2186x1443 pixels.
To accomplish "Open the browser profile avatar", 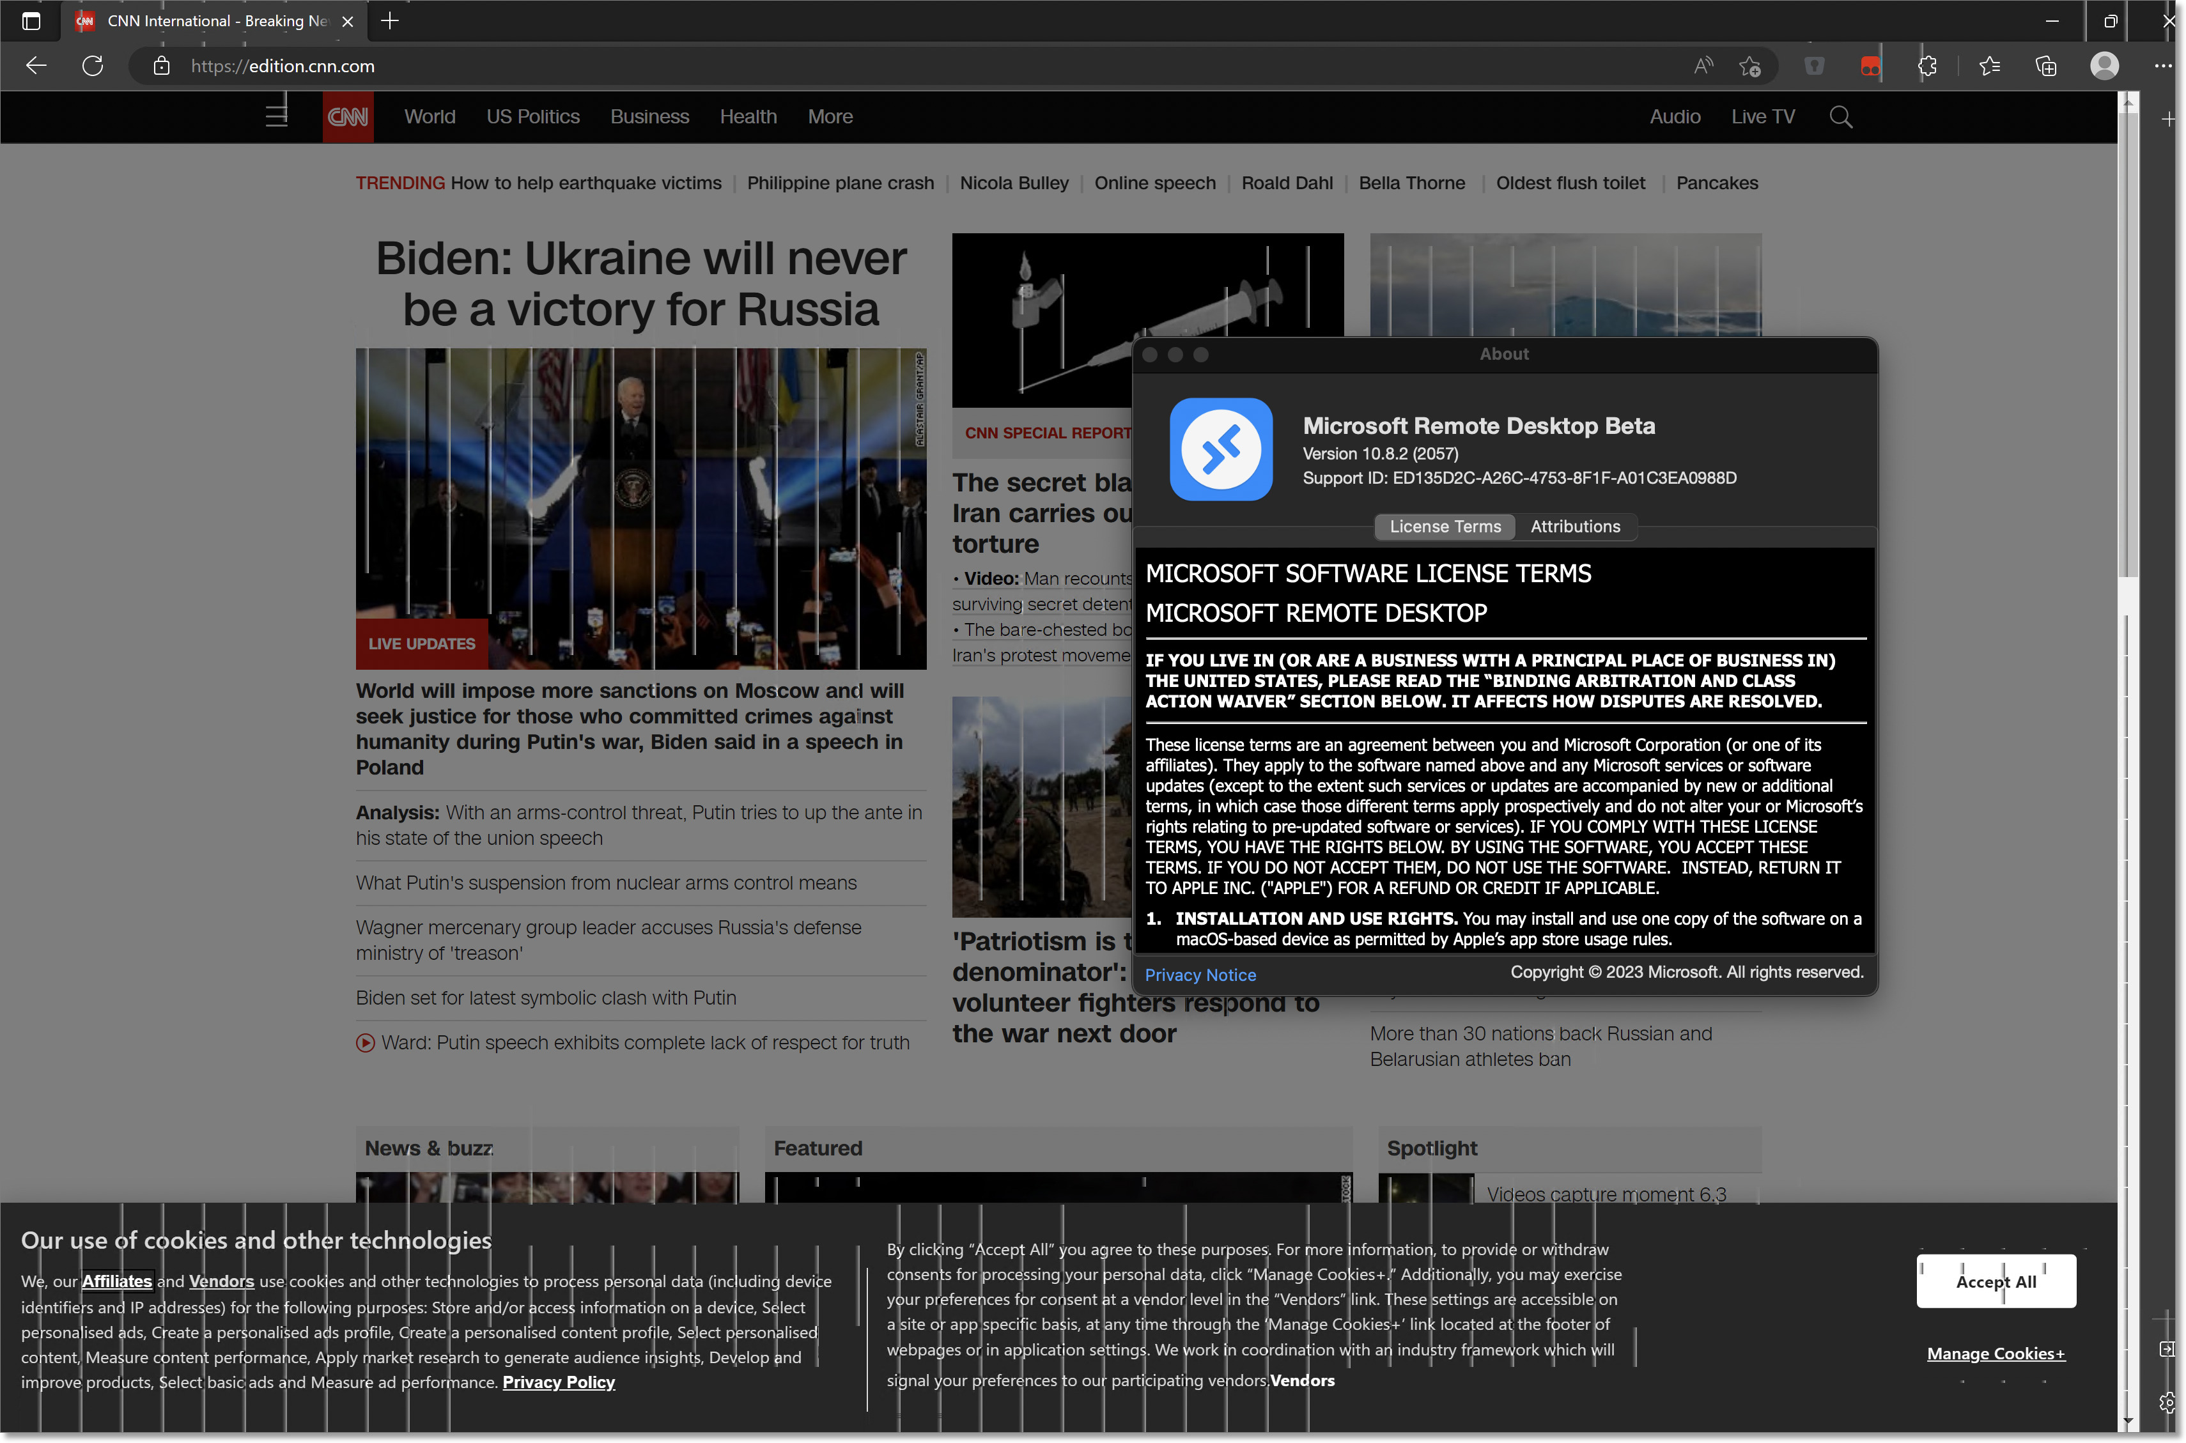I will 2104,65.
